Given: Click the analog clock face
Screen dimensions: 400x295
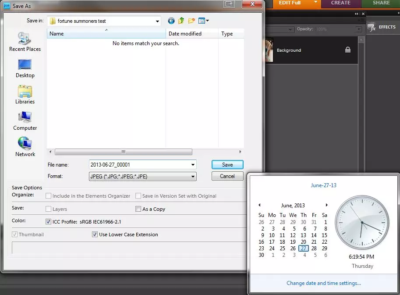Looking at the screenshot, I should tap(362, 223).
